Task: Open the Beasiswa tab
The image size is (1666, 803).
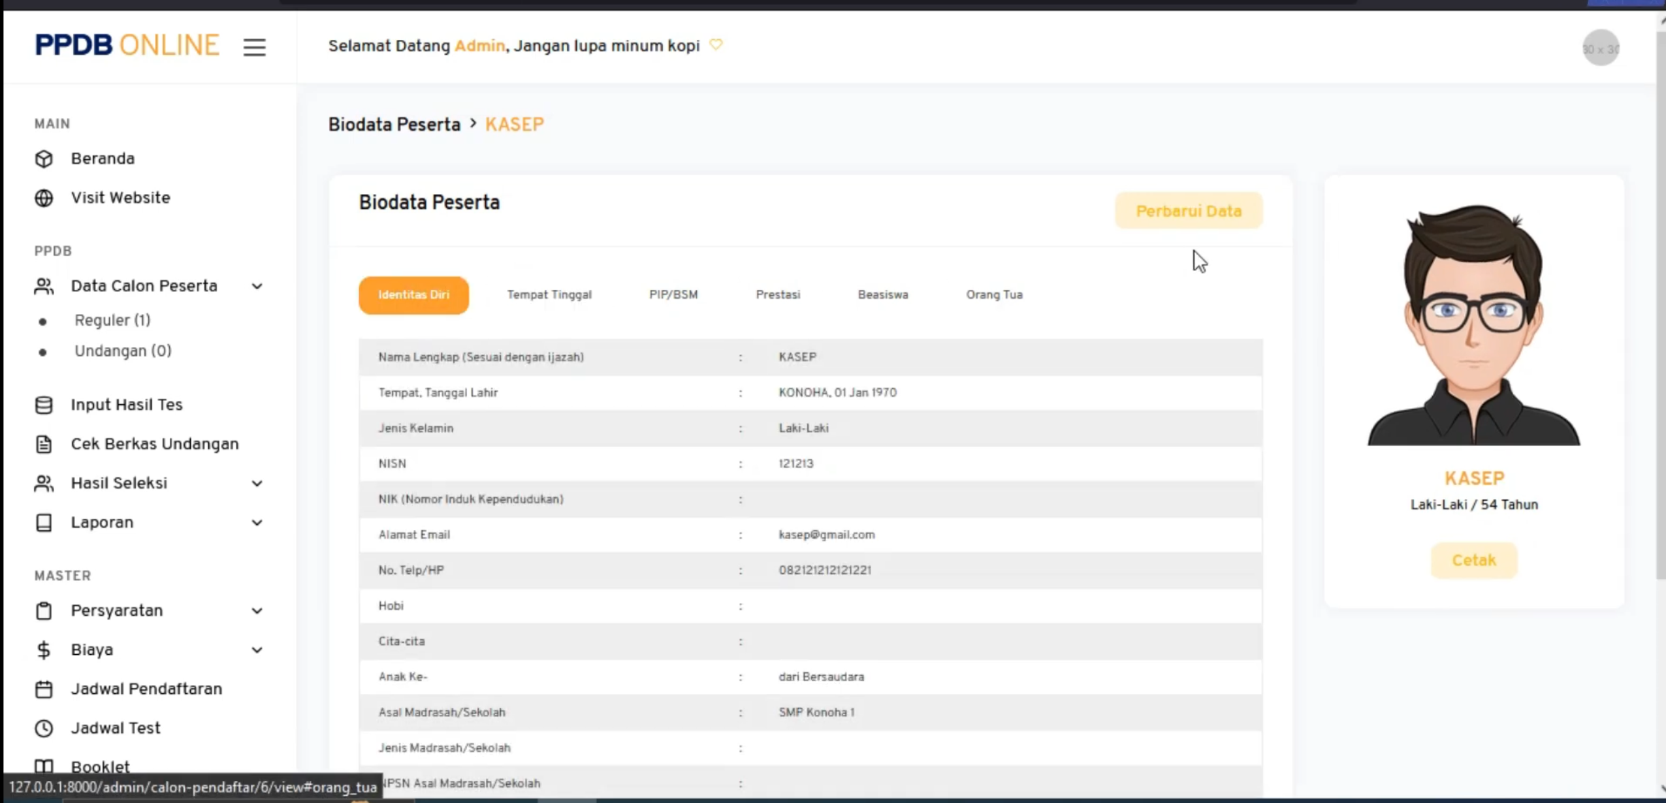Action: [883, 295]
